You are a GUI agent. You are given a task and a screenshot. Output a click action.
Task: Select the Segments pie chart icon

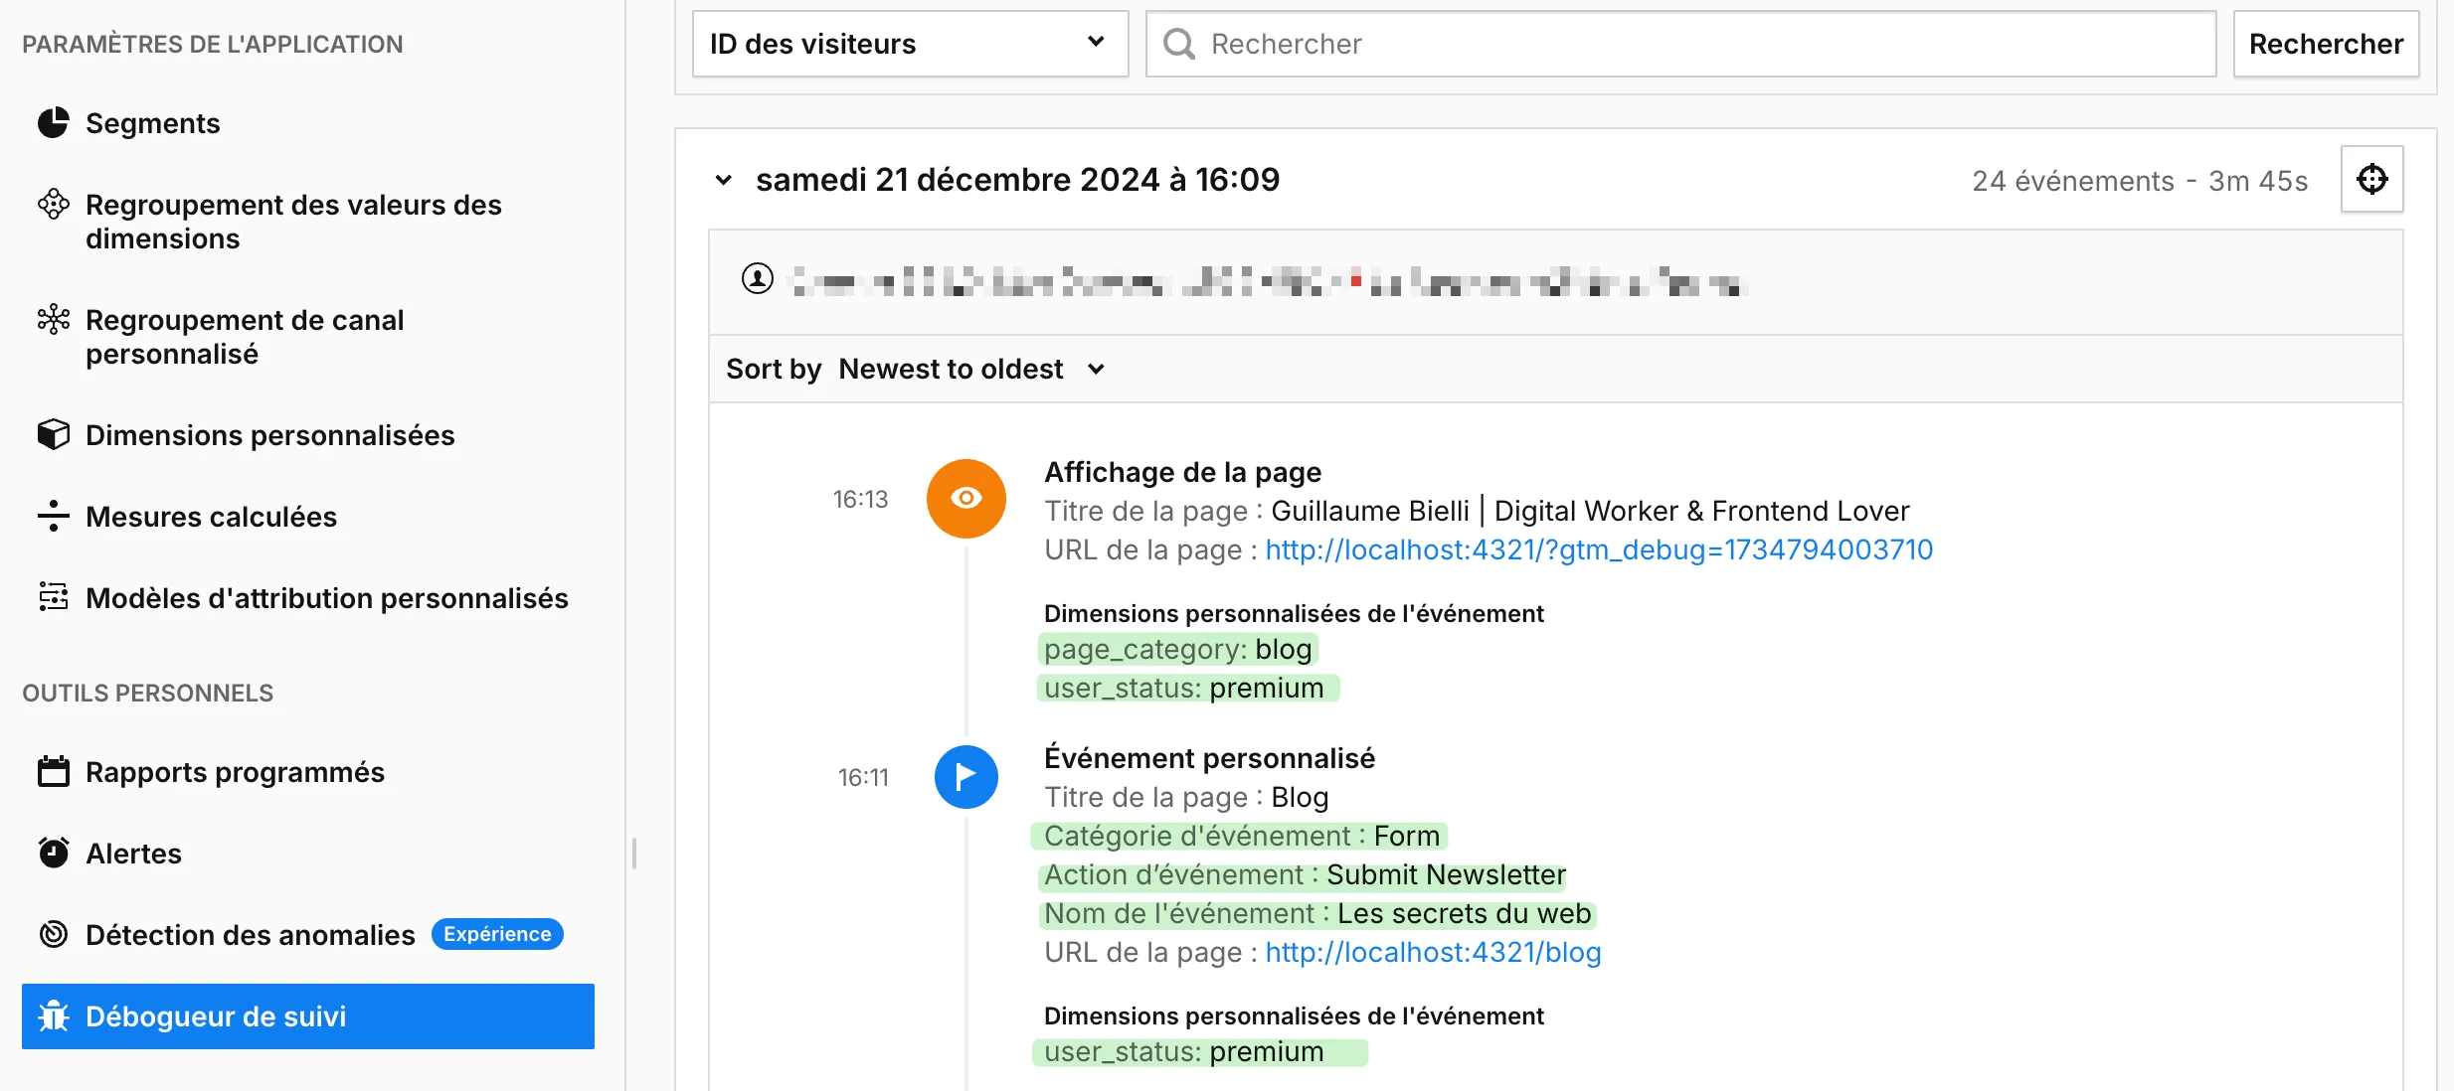pyautogui.click(x=53, y=122)
